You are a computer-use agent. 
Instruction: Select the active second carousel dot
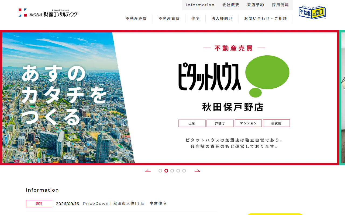[166, 171]
